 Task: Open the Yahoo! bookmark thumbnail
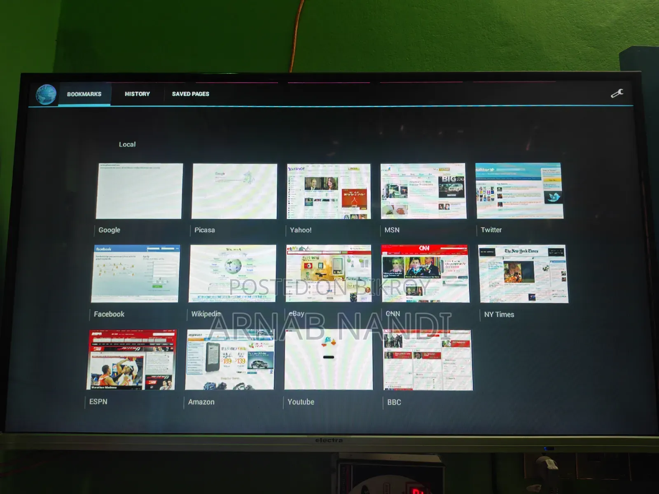[x=329, y=191]
